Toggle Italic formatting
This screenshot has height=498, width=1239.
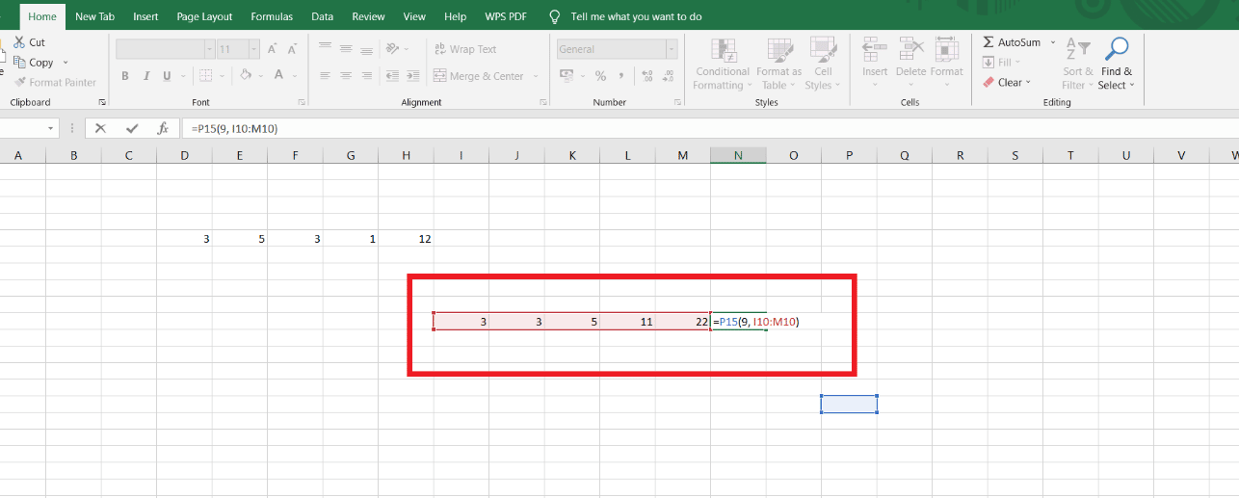point(146,76)
